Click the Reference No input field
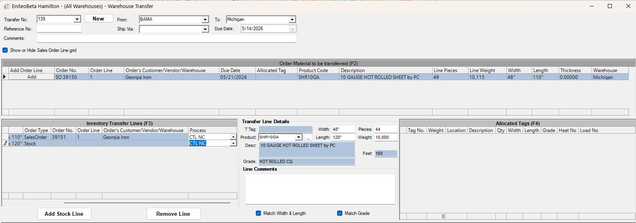This screenshot has width=636, height=223. click(59, 29)
